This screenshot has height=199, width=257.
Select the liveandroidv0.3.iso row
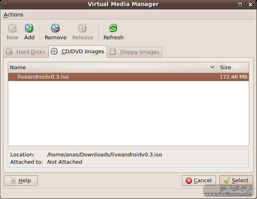click(128, 77)
